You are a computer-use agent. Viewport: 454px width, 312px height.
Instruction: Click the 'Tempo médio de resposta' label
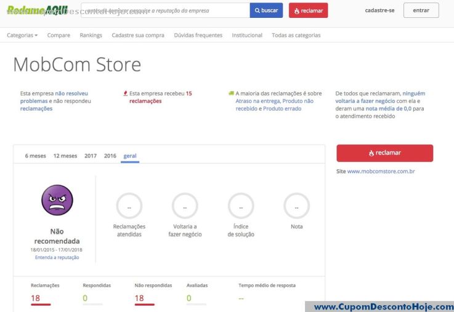[267, 286]
